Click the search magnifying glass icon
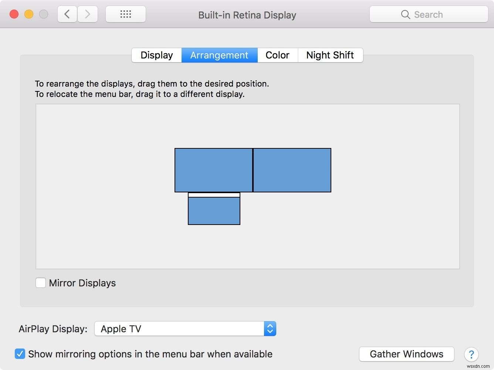This screenshot has width=494, height=370. click(405, 14)
